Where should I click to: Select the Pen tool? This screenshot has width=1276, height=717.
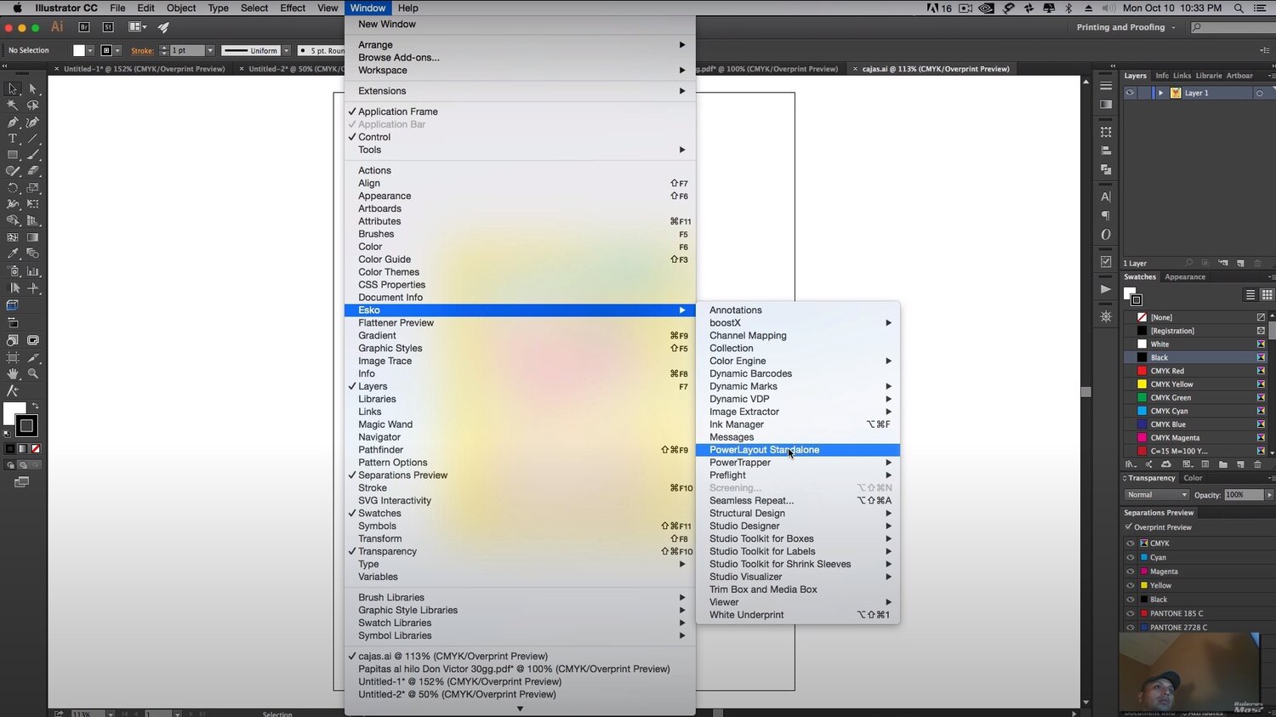point(13,122)
